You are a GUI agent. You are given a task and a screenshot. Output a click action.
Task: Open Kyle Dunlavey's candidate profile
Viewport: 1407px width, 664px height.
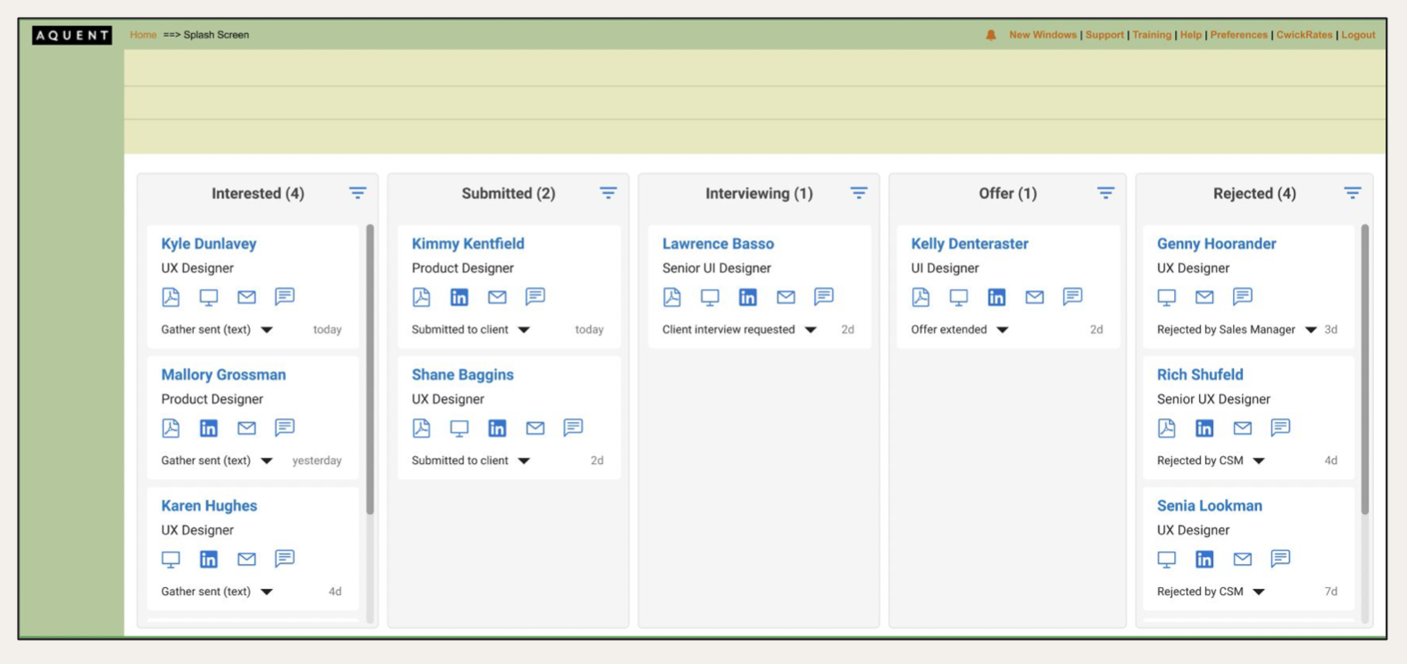point(209,244)
